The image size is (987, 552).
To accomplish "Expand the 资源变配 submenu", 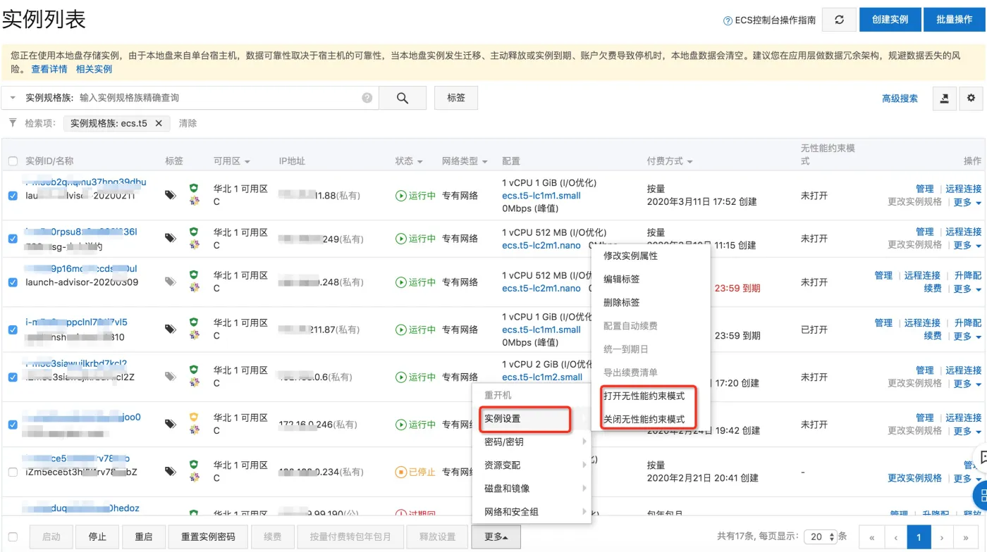I will point(531,465).
